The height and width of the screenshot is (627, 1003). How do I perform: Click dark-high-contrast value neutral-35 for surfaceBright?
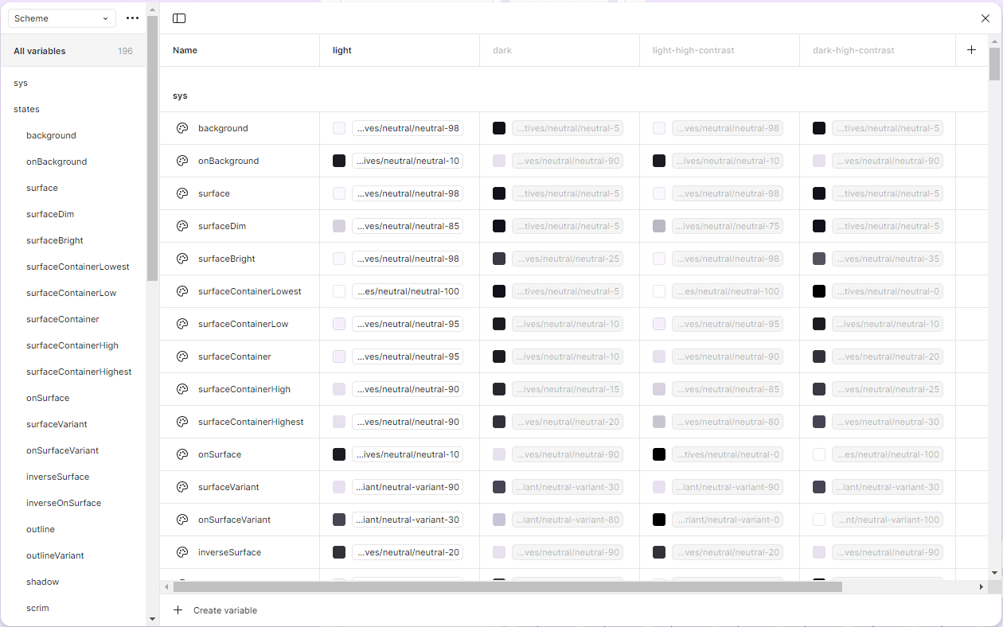coord(888,259)
